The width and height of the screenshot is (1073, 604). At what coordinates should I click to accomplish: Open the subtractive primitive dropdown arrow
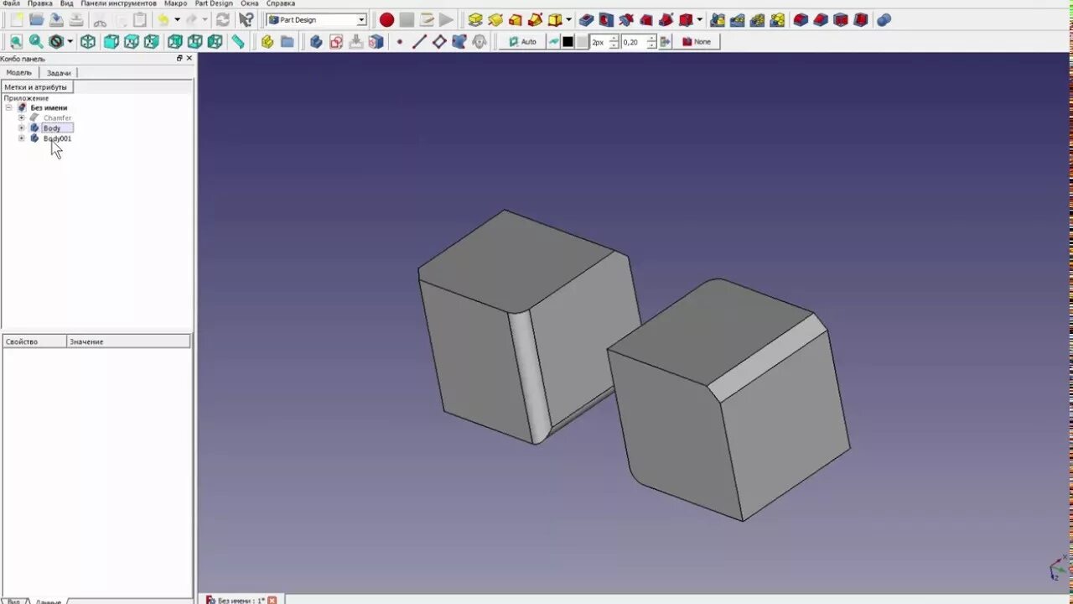699,19
